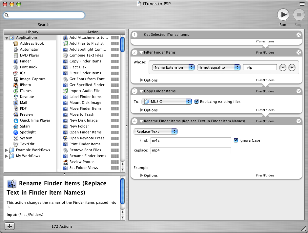This screenshot has height=233, width=308.
Task: Open the Name Extension dropdown
Action: click(173, 67)
